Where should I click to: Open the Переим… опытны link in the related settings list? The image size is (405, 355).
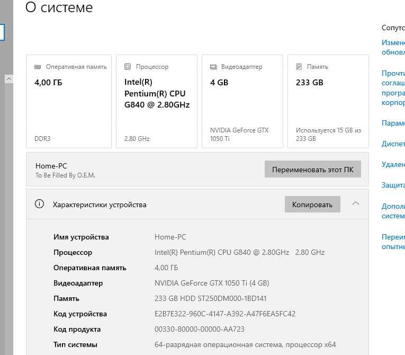click(x=393, y=242)
